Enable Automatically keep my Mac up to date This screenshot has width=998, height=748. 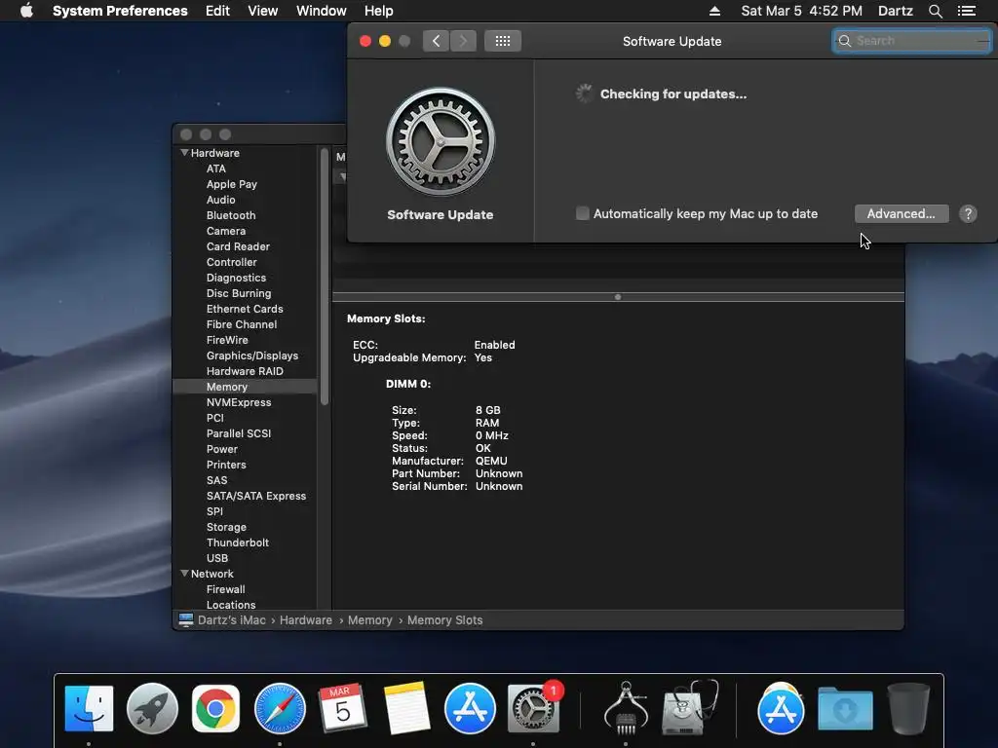coord(583,213)
